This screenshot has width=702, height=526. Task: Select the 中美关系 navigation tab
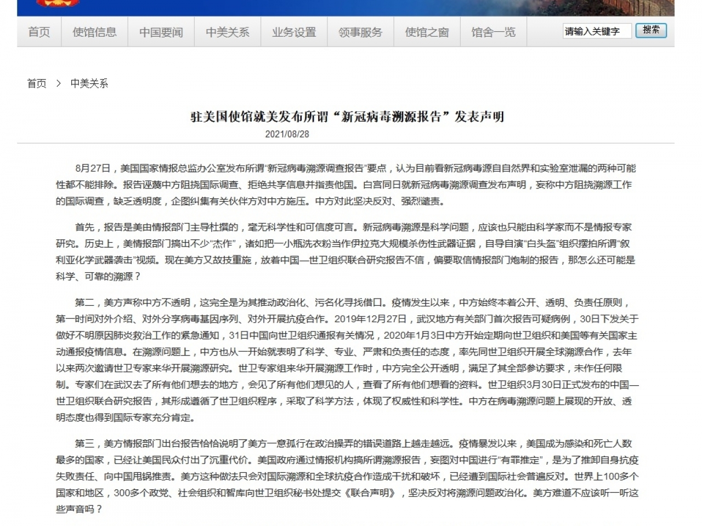pos(228,32)
